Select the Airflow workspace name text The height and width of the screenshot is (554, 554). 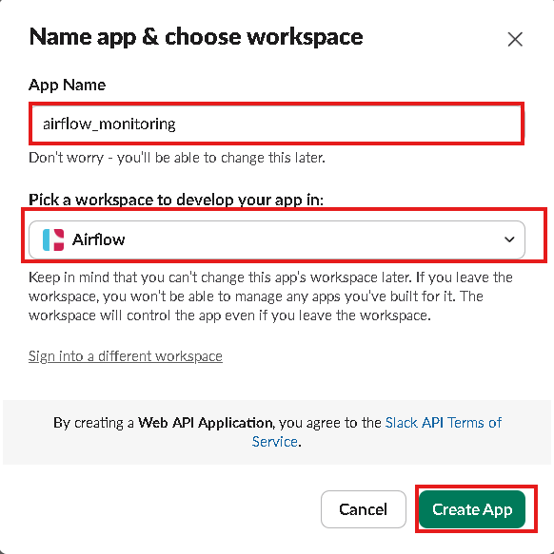tap(98, 239)
